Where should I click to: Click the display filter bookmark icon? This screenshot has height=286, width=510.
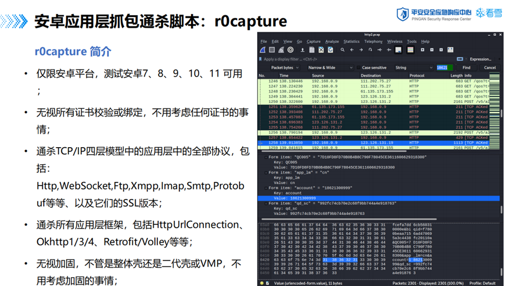coord(260,59)
